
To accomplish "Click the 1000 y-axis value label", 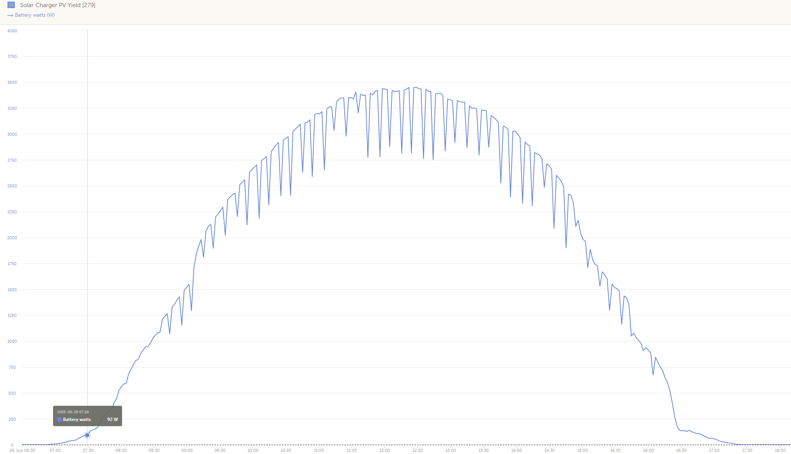I will [12, 341].
